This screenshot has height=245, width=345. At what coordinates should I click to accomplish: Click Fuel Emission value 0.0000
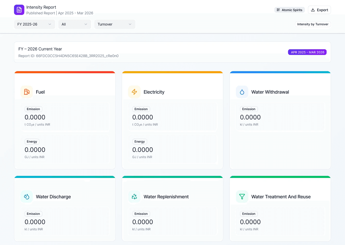click(35, 117)
